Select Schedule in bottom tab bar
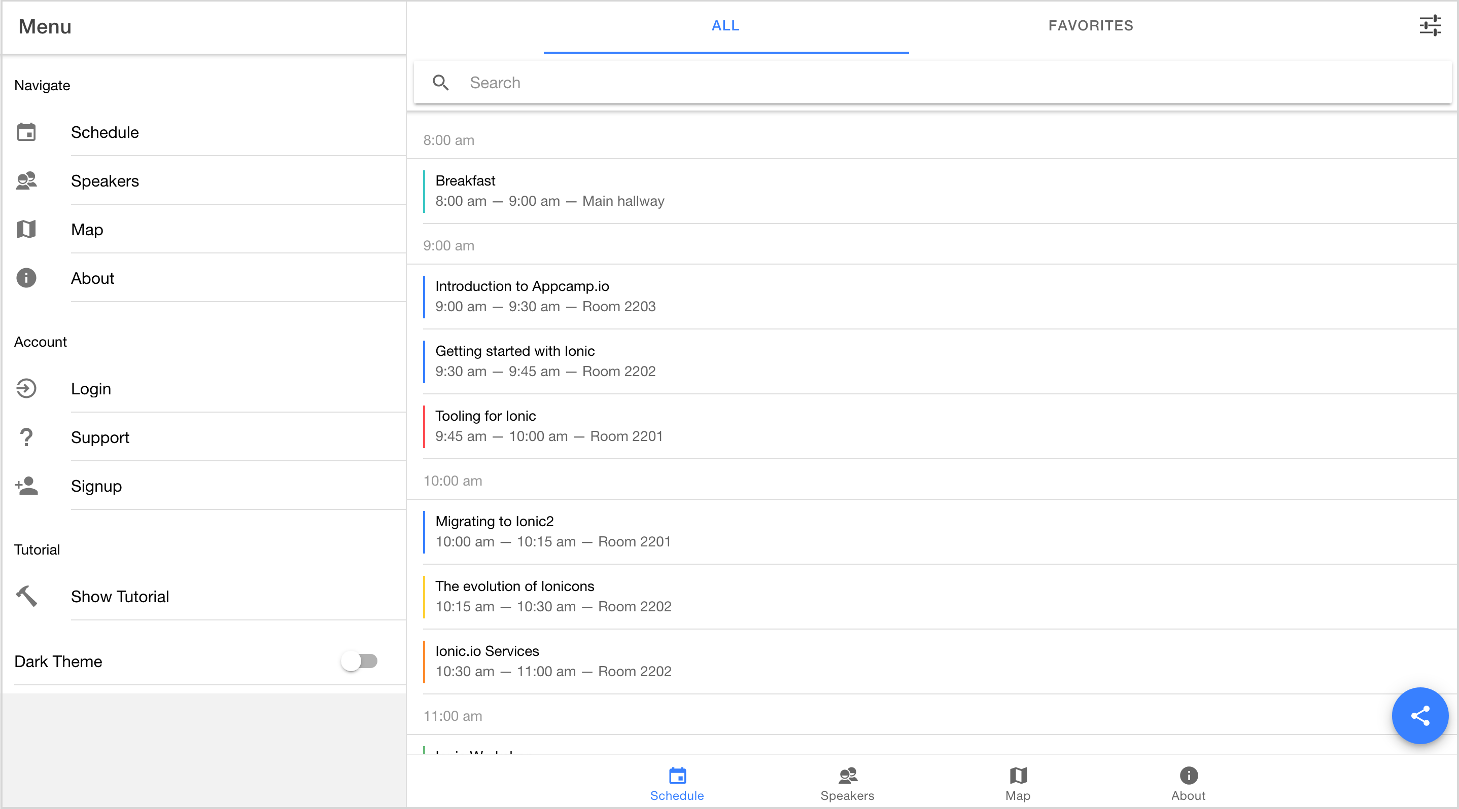1459x809 pixels. [x=677, y=784]
